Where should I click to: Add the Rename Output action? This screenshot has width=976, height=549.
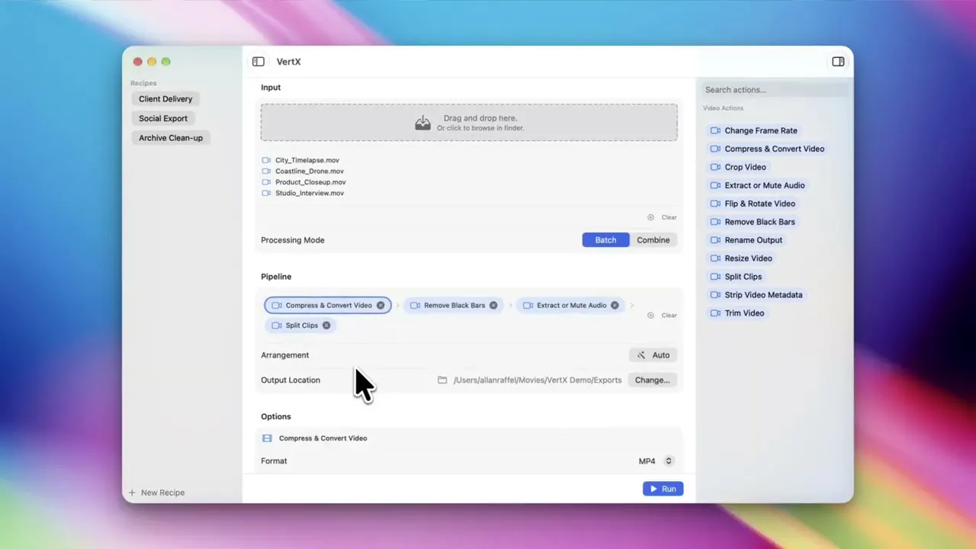click(746, 240)
